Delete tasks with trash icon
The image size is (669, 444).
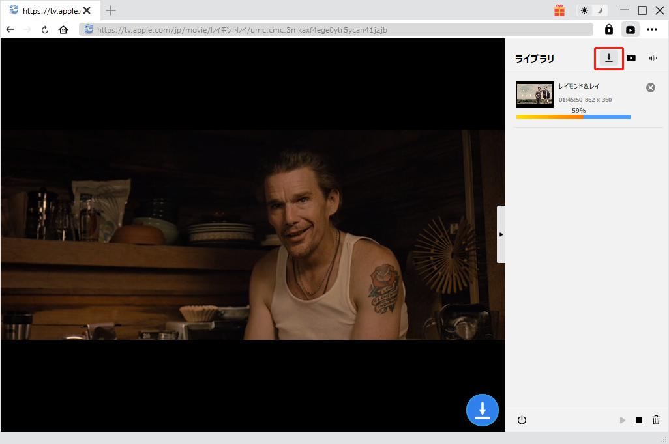click(656, 420)
